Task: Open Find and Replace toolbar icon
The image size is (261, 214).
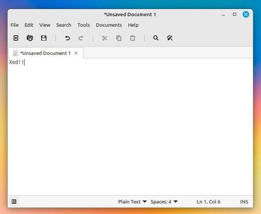Action: click(170, 38)
